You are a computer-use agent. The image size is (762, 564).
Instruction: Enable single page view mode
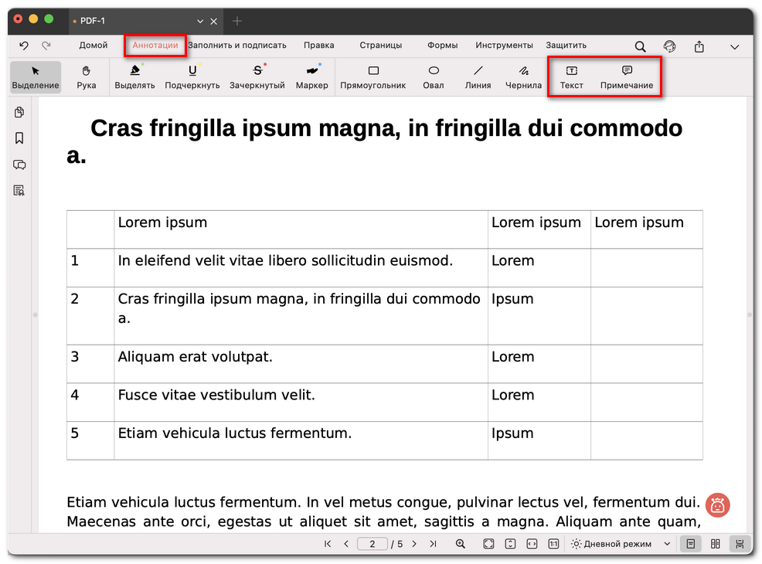pos(690,544)
